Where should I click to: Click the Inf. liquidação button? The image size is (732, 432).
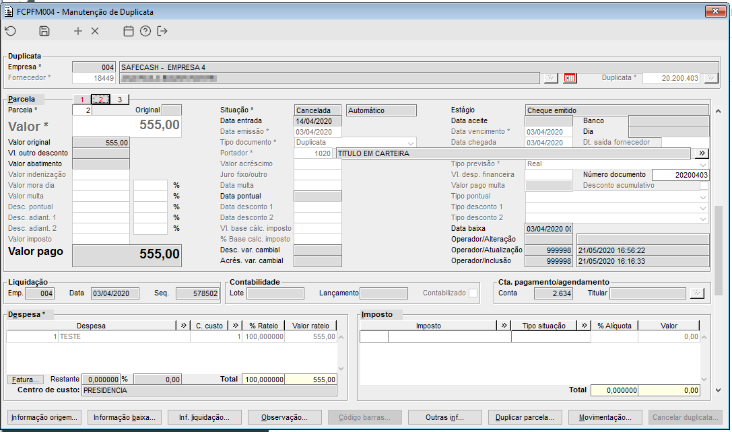(205, 417)
